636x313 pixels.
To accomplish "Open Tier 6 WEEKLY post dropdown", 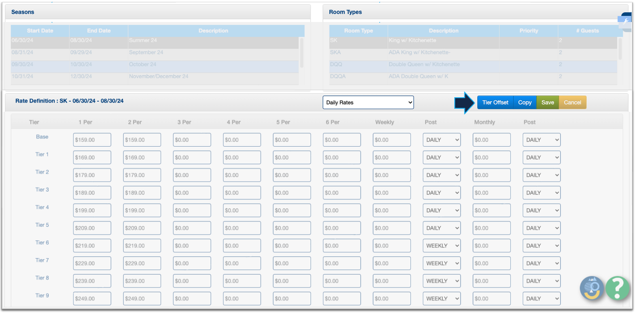I will [x=442, y=246].
